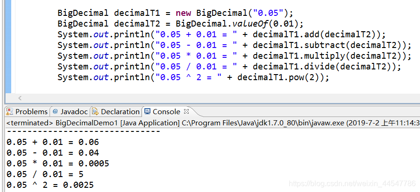Switch to the Problems tab
This screenshot has height=192, width=420.
point(27,112)
